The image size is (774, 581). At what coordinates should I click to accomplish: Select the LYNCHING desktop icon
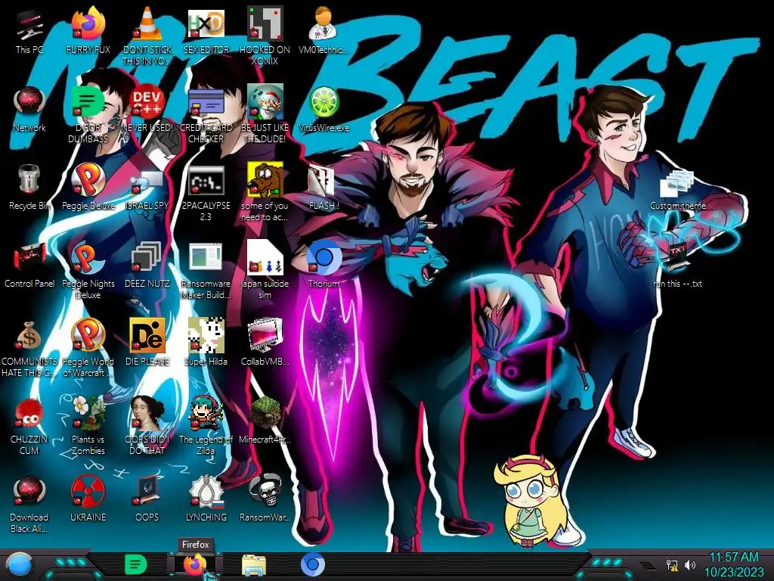pyautogui.click(x=206, y=492)
